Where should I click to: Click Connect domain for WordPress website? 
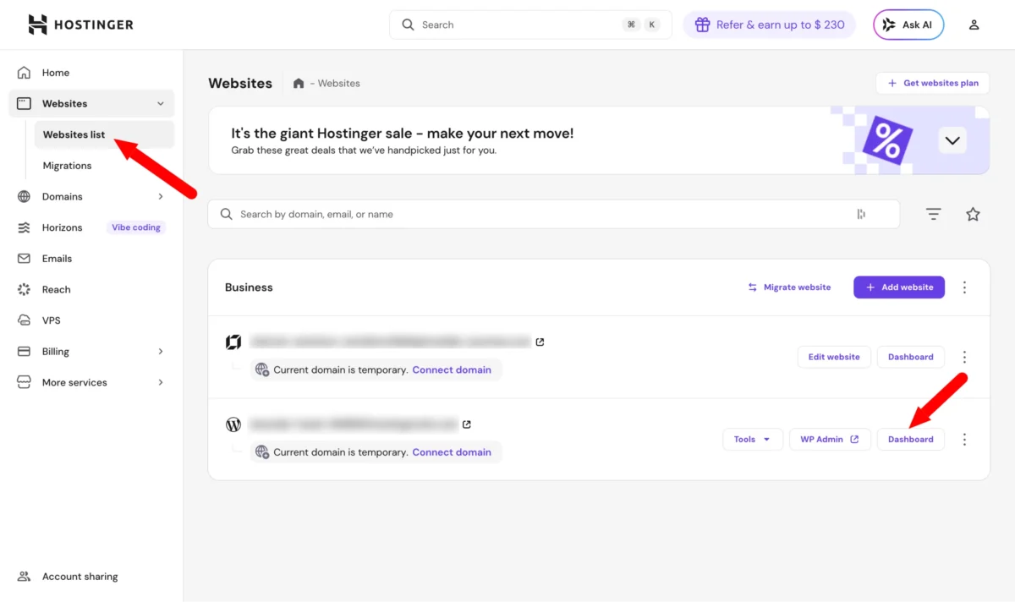tap(452, 452)
